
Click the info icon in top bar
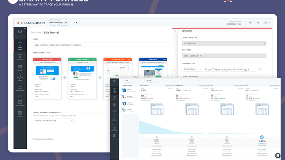(250, 23)
